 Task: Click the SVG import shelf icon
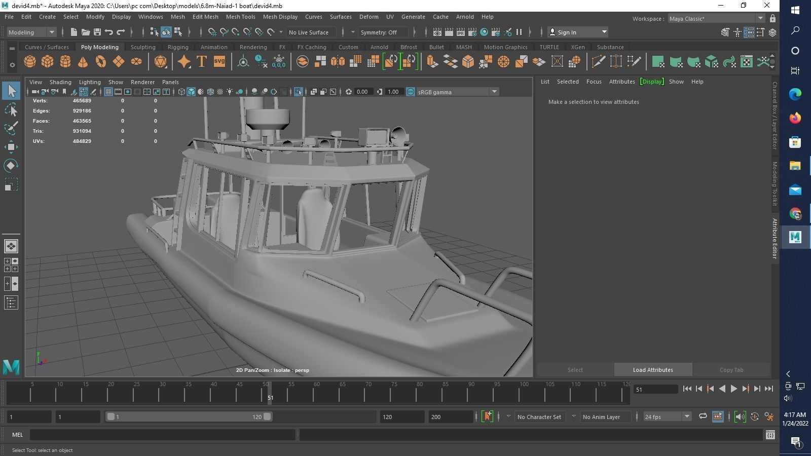pyautogui.click(x=219, y=62)
